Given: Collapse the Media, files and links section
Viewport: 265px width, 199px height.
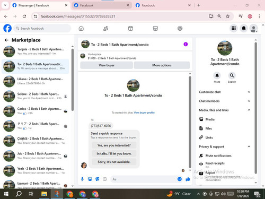Looking at the screenshot, I should (x=224, y=110).
